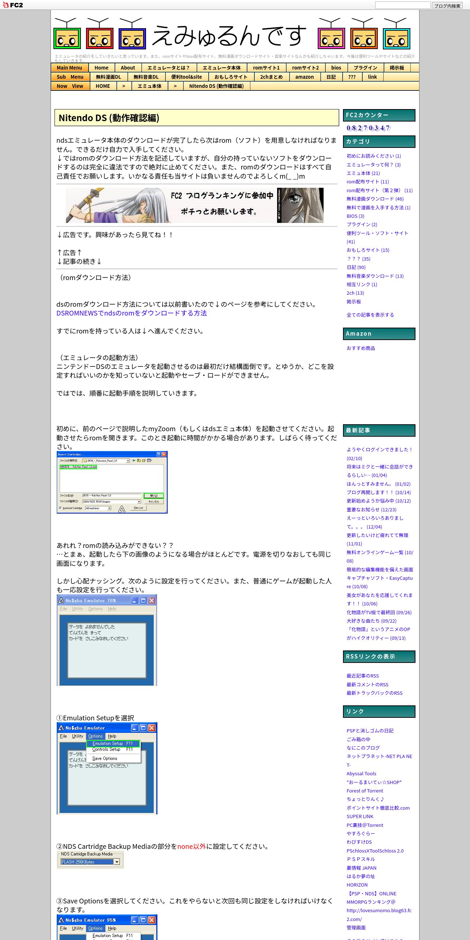This screenshot has height=940, width=470.
Task: Click the No$gba Emulator 70% screenshot
Action: [x=107, y=640]
